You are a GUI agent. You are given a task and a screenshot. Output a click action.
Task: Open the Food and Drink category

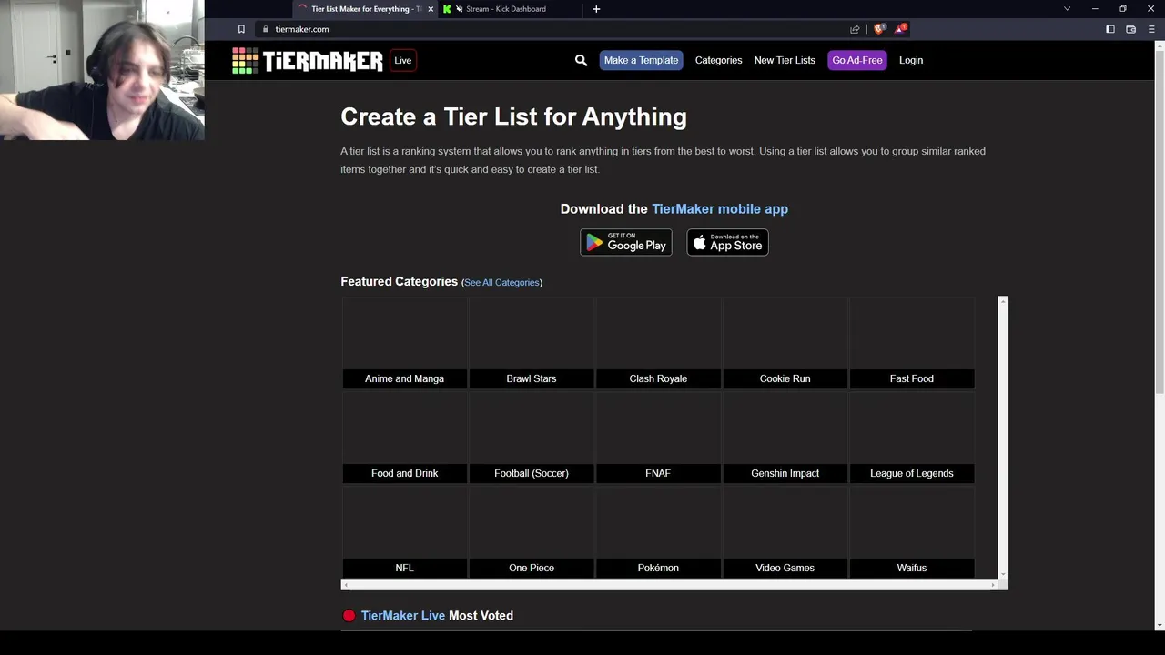(x=404, y=438)
